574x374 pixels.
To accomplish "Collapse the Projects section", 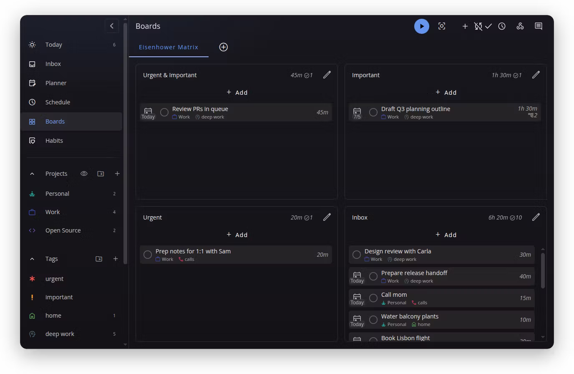I will [x=32, y=174].
